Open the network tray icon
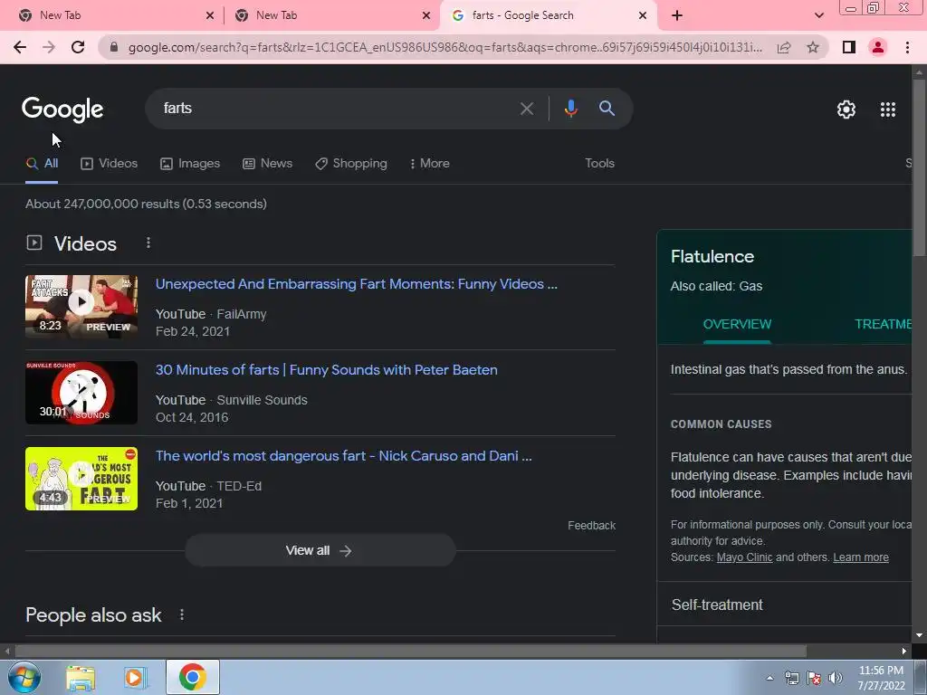927x695 pixels. [791, 678]
